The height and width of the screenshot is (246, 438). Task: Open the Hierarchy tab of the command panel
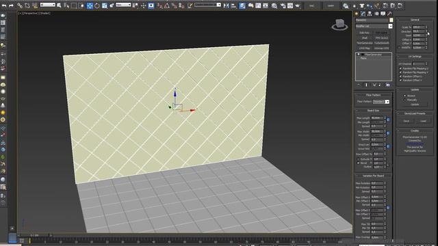pos(370,14)
